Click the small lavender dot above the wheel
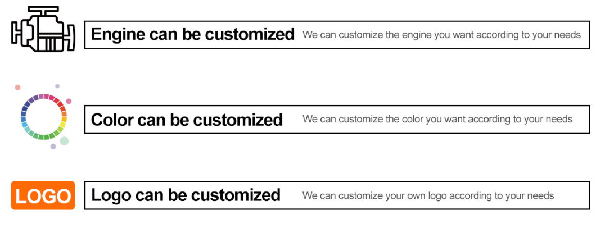The image size is (596, 233). (57, 86)
